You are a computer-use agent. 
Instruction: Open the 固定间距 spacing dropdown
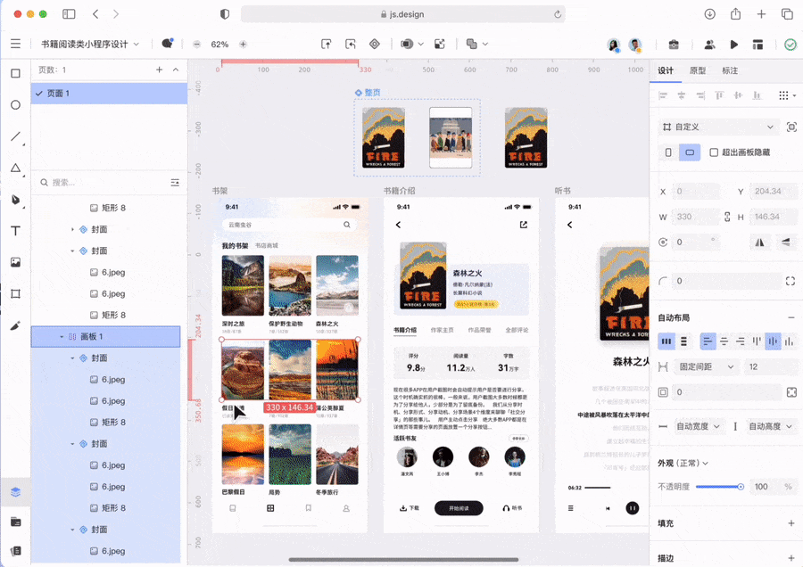[x=708, y=366]
